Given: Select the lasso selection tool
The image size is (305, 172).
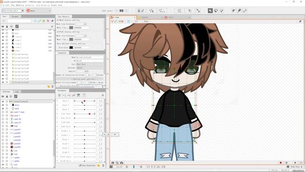Looking at the screenshot, I should (x=216, y=11).
